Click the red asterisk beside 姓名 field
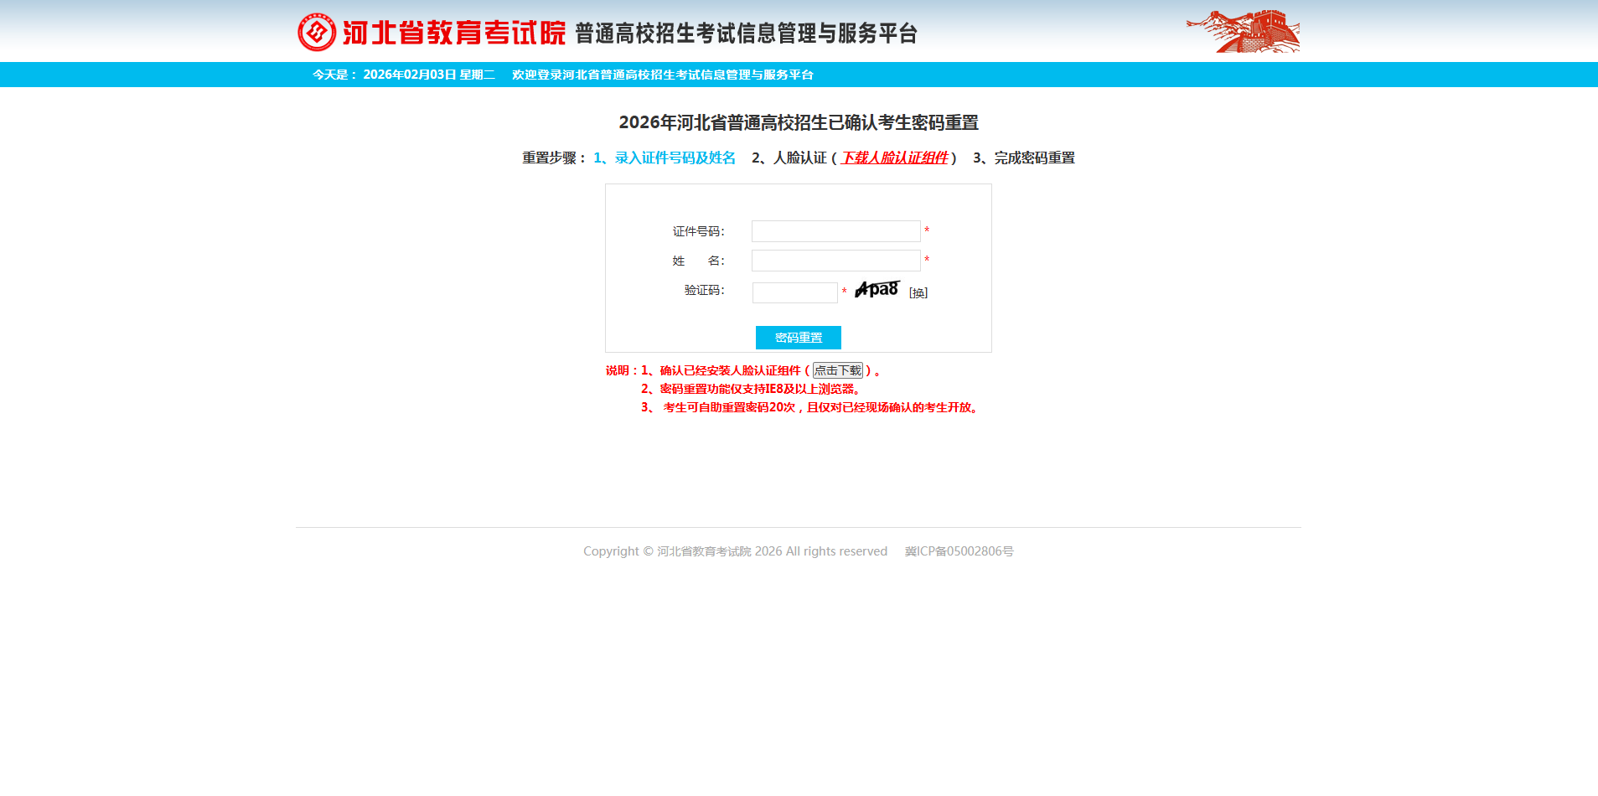 point(927,261)
